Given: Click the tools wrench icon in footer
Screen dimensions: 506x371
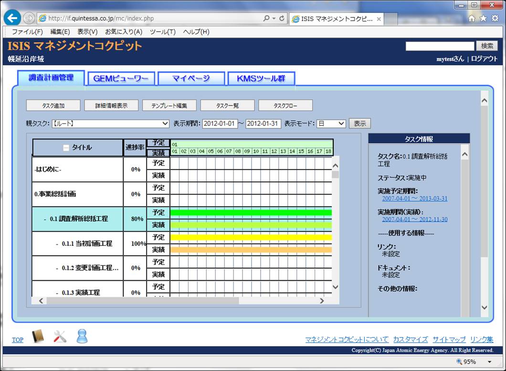Looking at the screenshot, I should coord(60,336).
